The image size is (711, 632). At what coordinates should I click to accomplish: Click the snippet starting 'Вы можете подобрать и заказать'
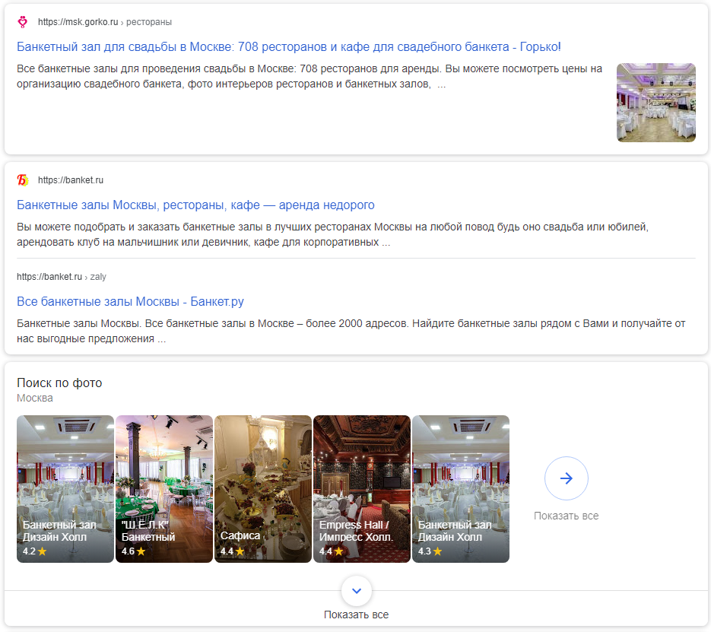point(333,234)
